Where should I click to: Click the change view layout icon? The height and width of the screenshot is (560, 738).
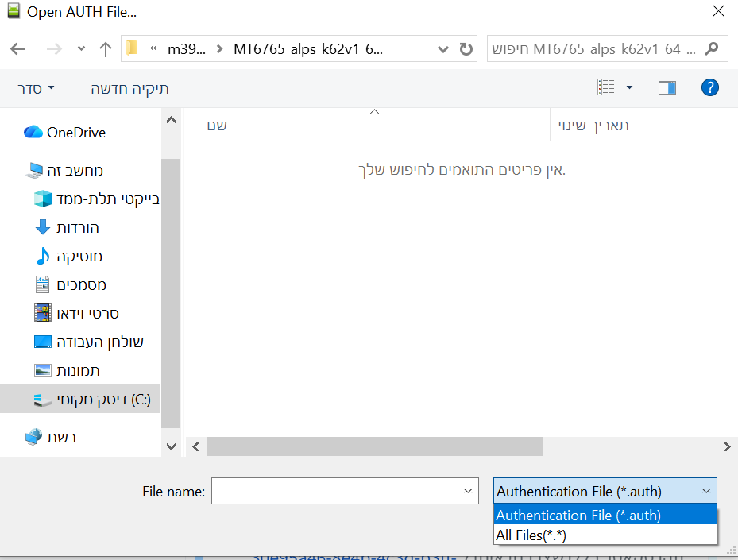606,87
